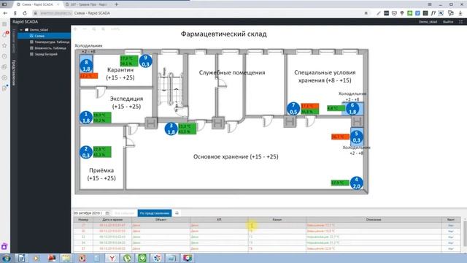The width and height of the screenshot is (467, 263).
Task: Click sensor 7 circle in special storage
Action: (293, 109)
